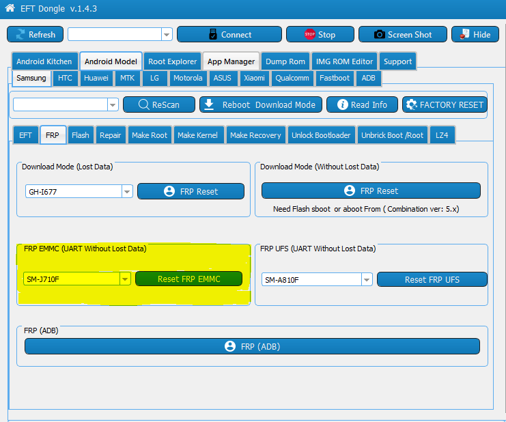Expand the SM-A810F model dropdown
The height and width of the screenshot is (422, 506).
(x=367, y=280)
